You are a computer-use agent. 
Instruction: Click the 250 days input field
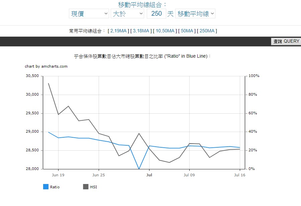(x=156, y=14)
